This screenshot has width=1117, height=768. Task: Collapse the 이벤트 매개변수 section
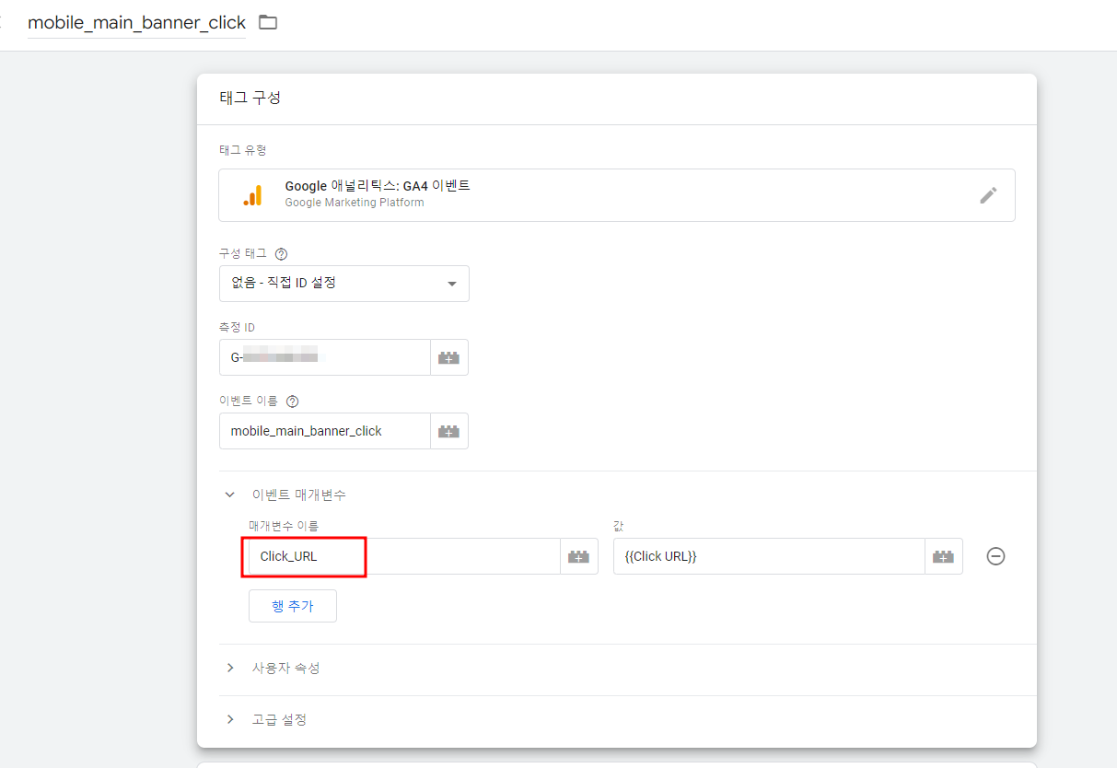[x=229, y=494]
